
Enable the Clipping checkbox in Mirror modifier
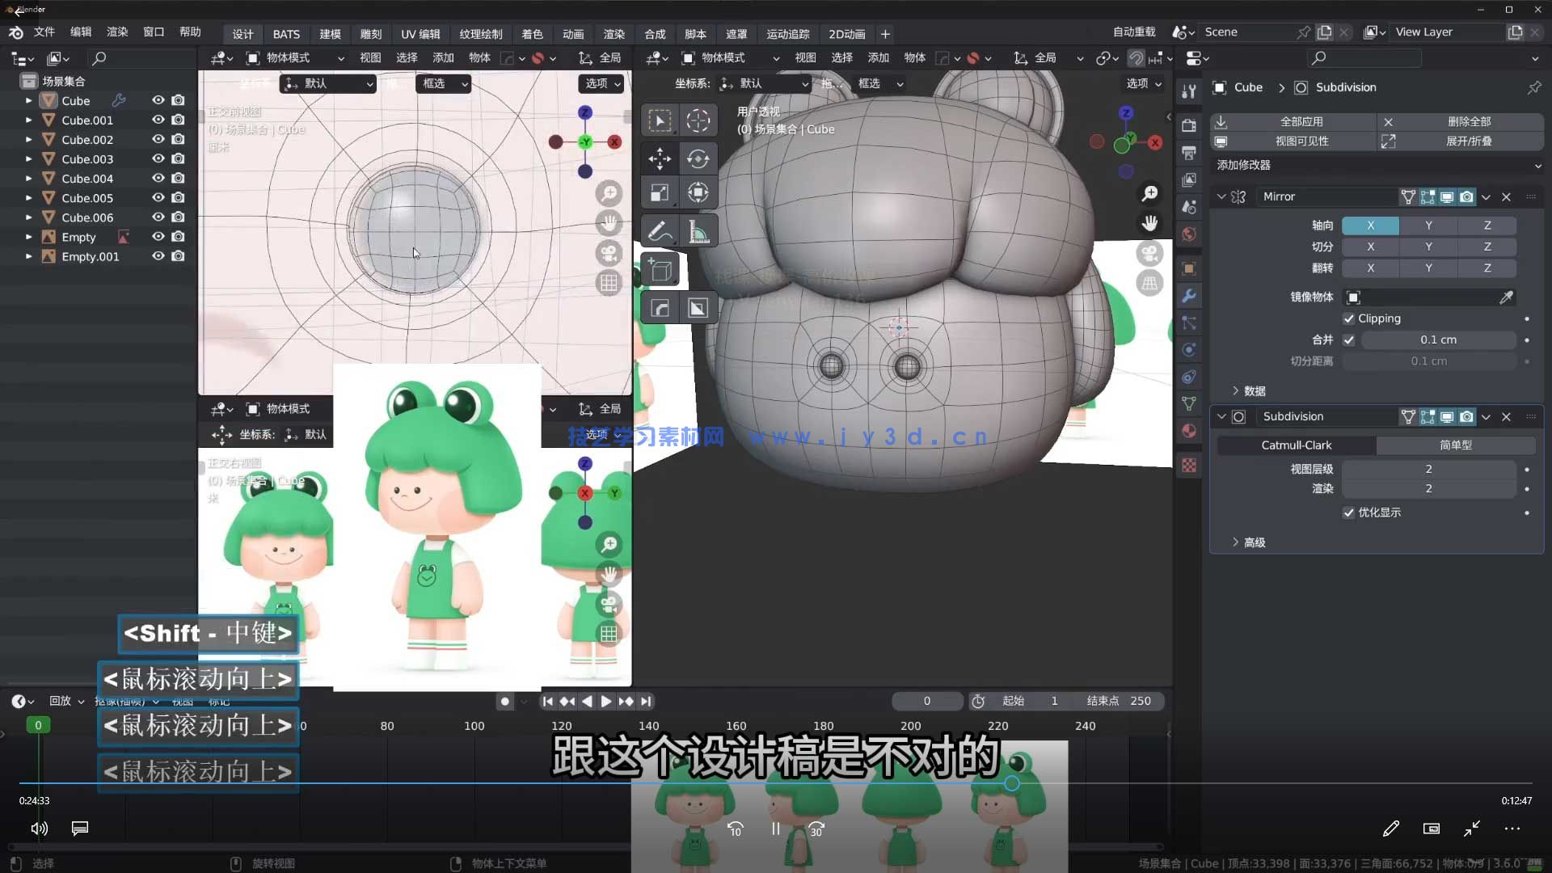[x=1348, y=318]
